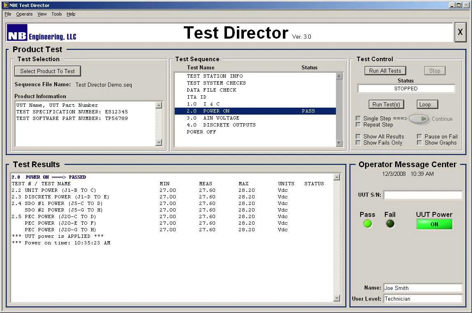Click the LabVIEW app icon in title bar
Viewport: 472px width, 313px height.
click(5, 5)
